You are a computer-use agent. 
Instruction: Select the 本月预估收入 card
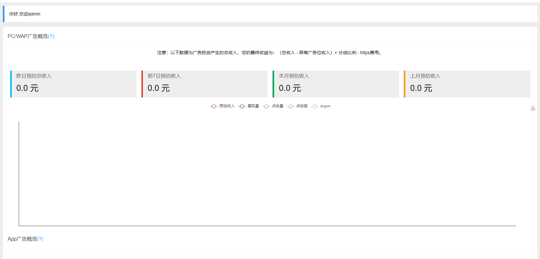336,84
